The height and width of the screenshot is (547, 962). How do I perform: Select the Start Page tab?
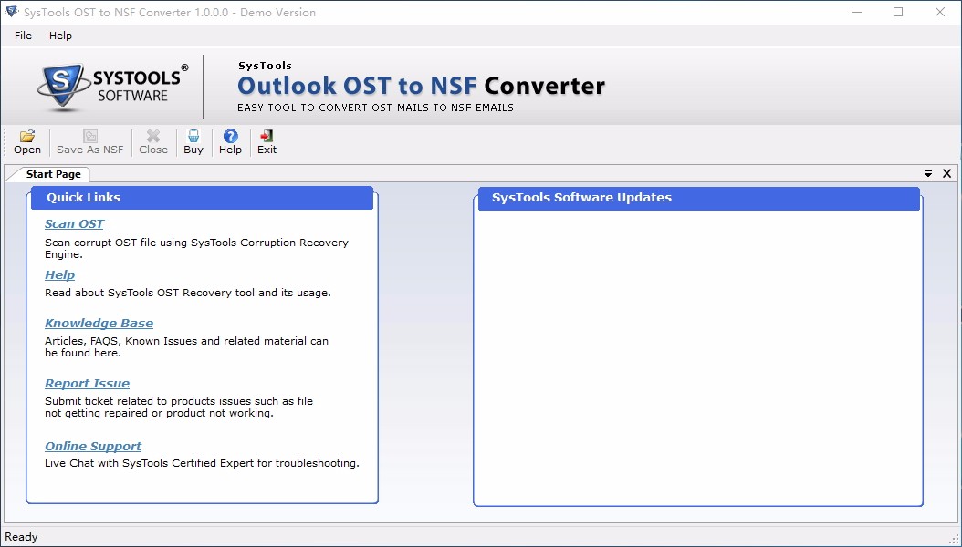point(53,174)
